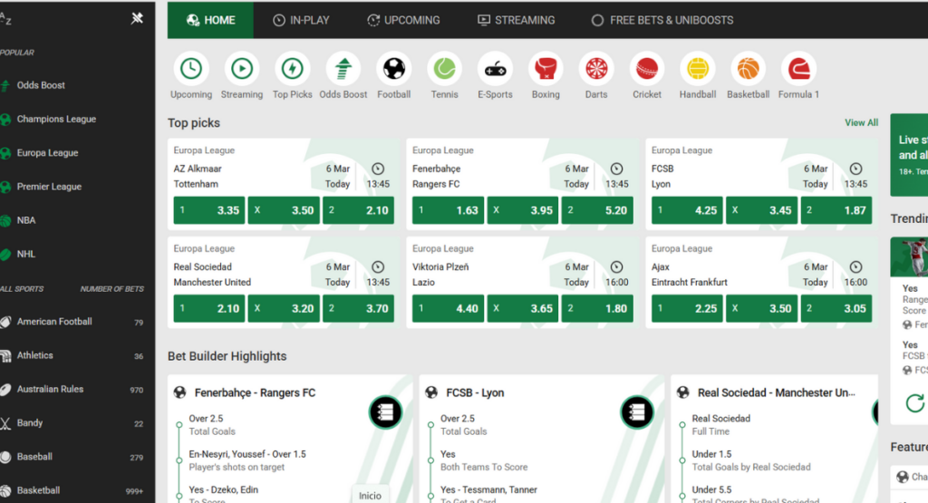Bet on Ajax win at 2.25
This screenshot has width=928, height=503.
[x=687, y=308]
